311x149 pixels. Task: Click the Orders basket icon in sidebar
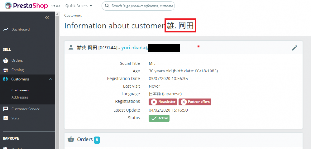click(6, 60)
